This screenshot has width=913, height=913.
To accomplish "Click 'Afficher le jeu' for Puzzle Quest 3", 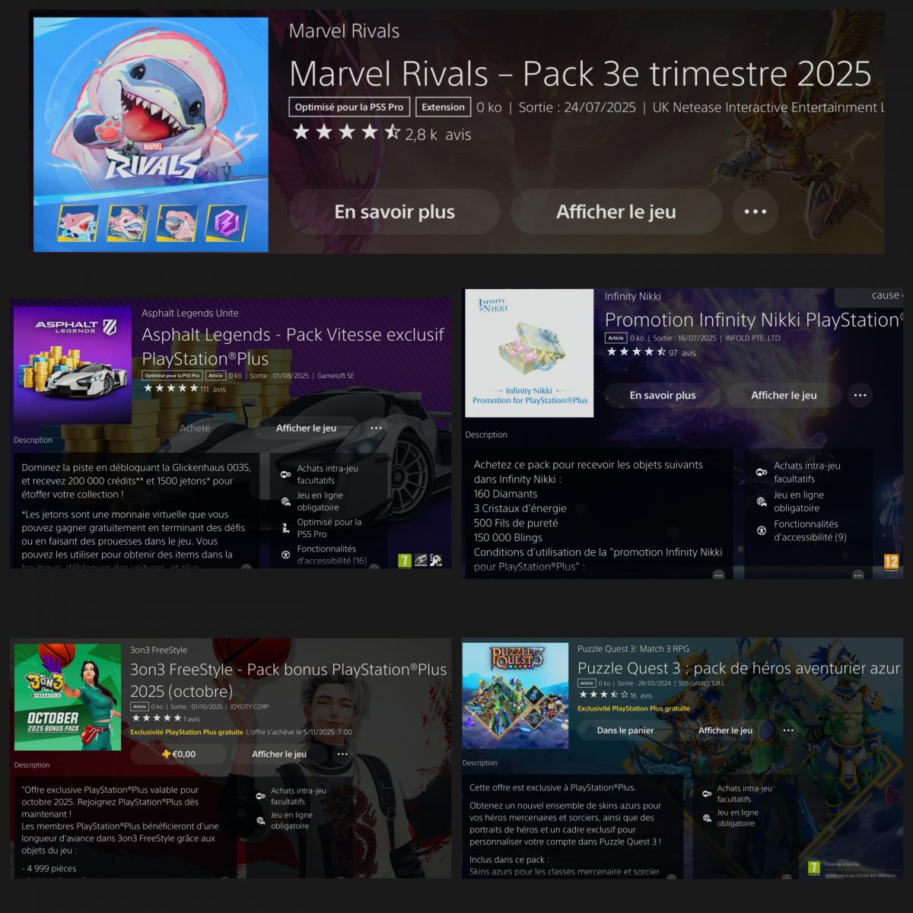I will tap(725, 730).
